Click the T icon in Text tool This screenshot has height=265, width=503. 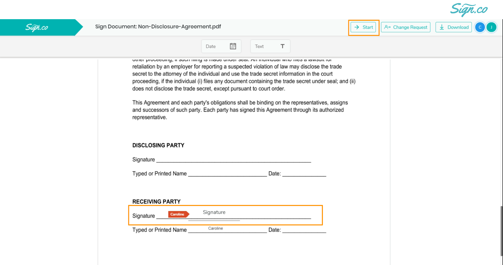click(282, 46)
